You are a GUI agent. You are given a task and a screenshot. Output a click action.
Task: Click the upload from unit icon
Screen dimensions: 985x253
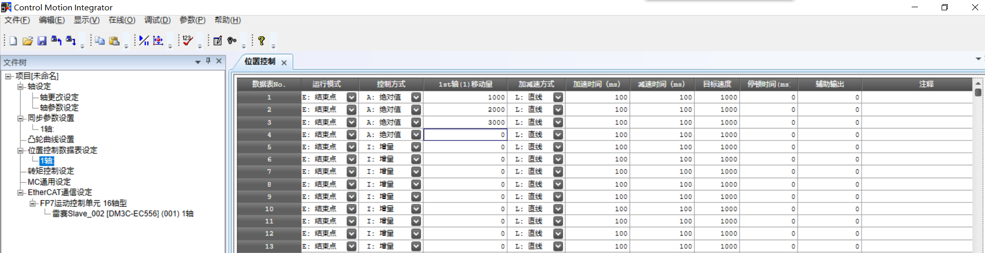click(56, 41)
